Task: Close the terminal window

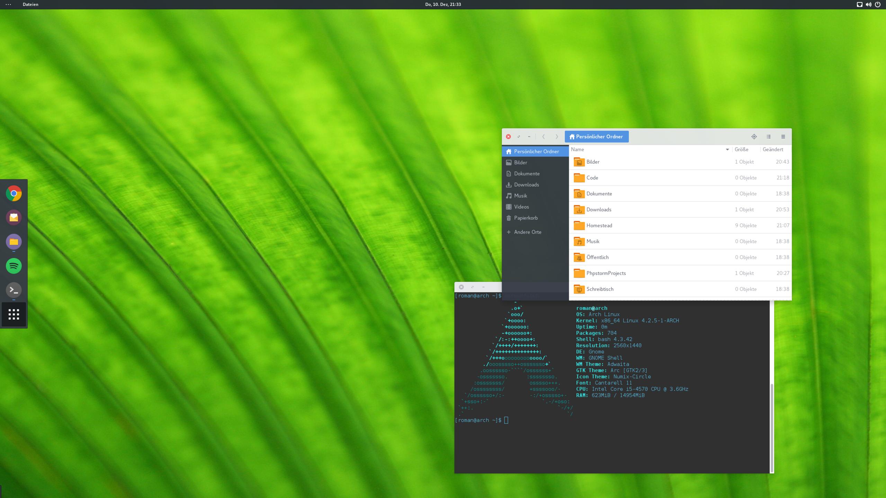Action: pos(461,287)
